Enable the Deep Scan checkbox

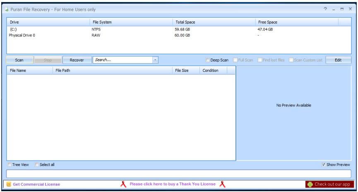point(207,60)
